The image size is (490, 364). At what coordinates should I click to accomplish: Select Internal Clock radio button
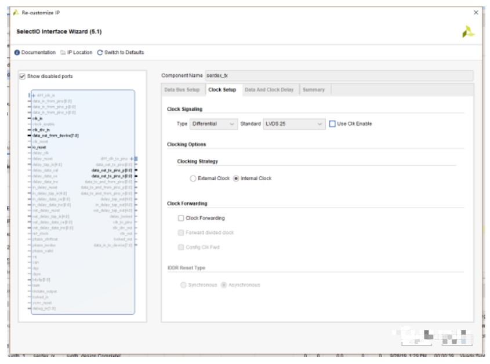tap(236, 179)
